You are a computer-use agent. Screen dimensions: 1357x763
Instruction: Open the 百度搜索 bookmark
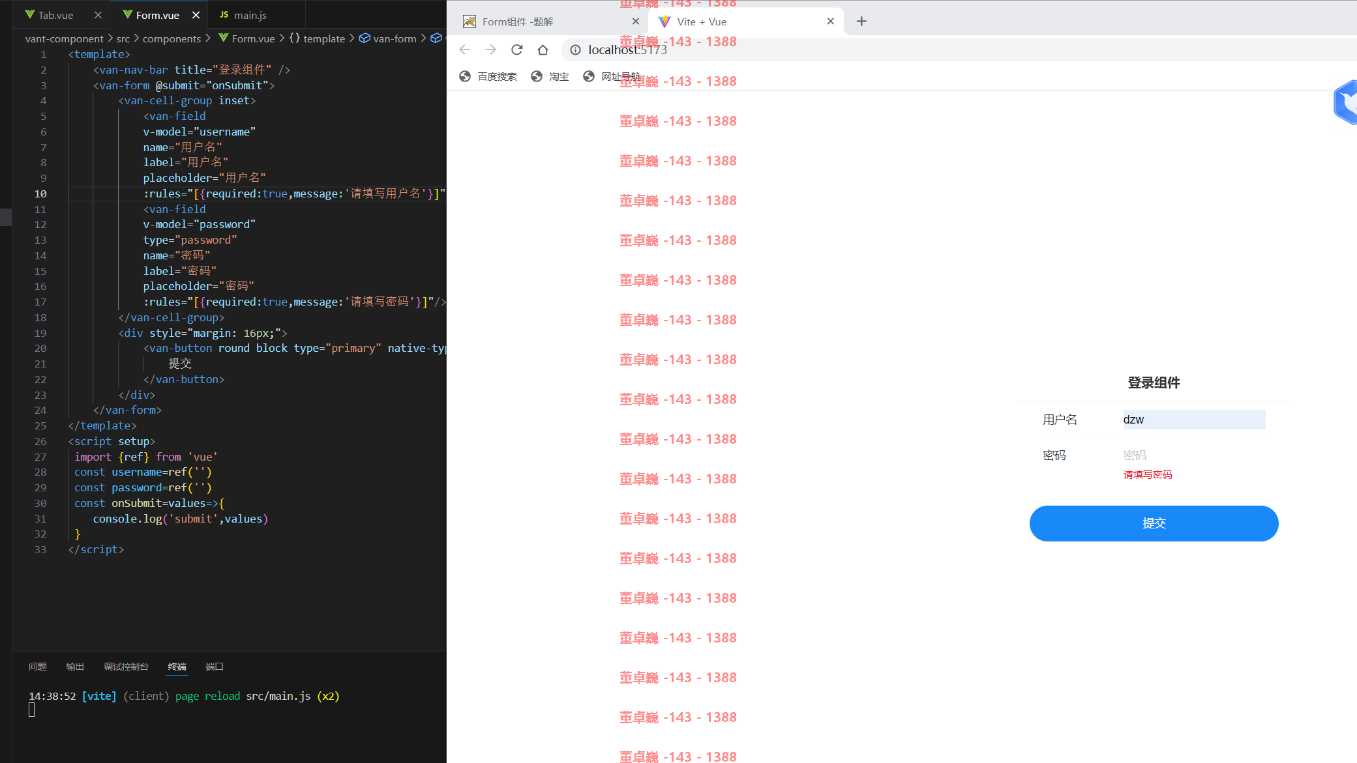[x=488, y=76]
